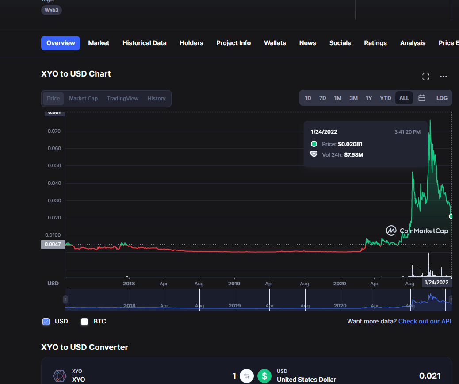This screenshot has height=384, width=459.
Task: Click the green dollar sign USD icon
Action: [x=264, y=376]
